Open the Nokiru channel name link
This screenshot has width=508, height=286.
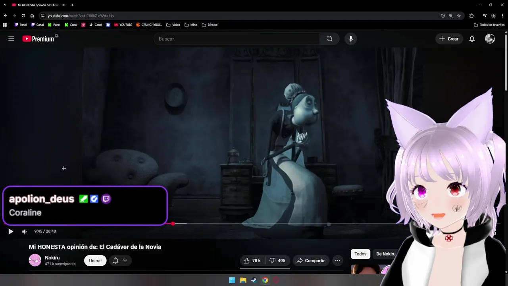tap(52, 258)
